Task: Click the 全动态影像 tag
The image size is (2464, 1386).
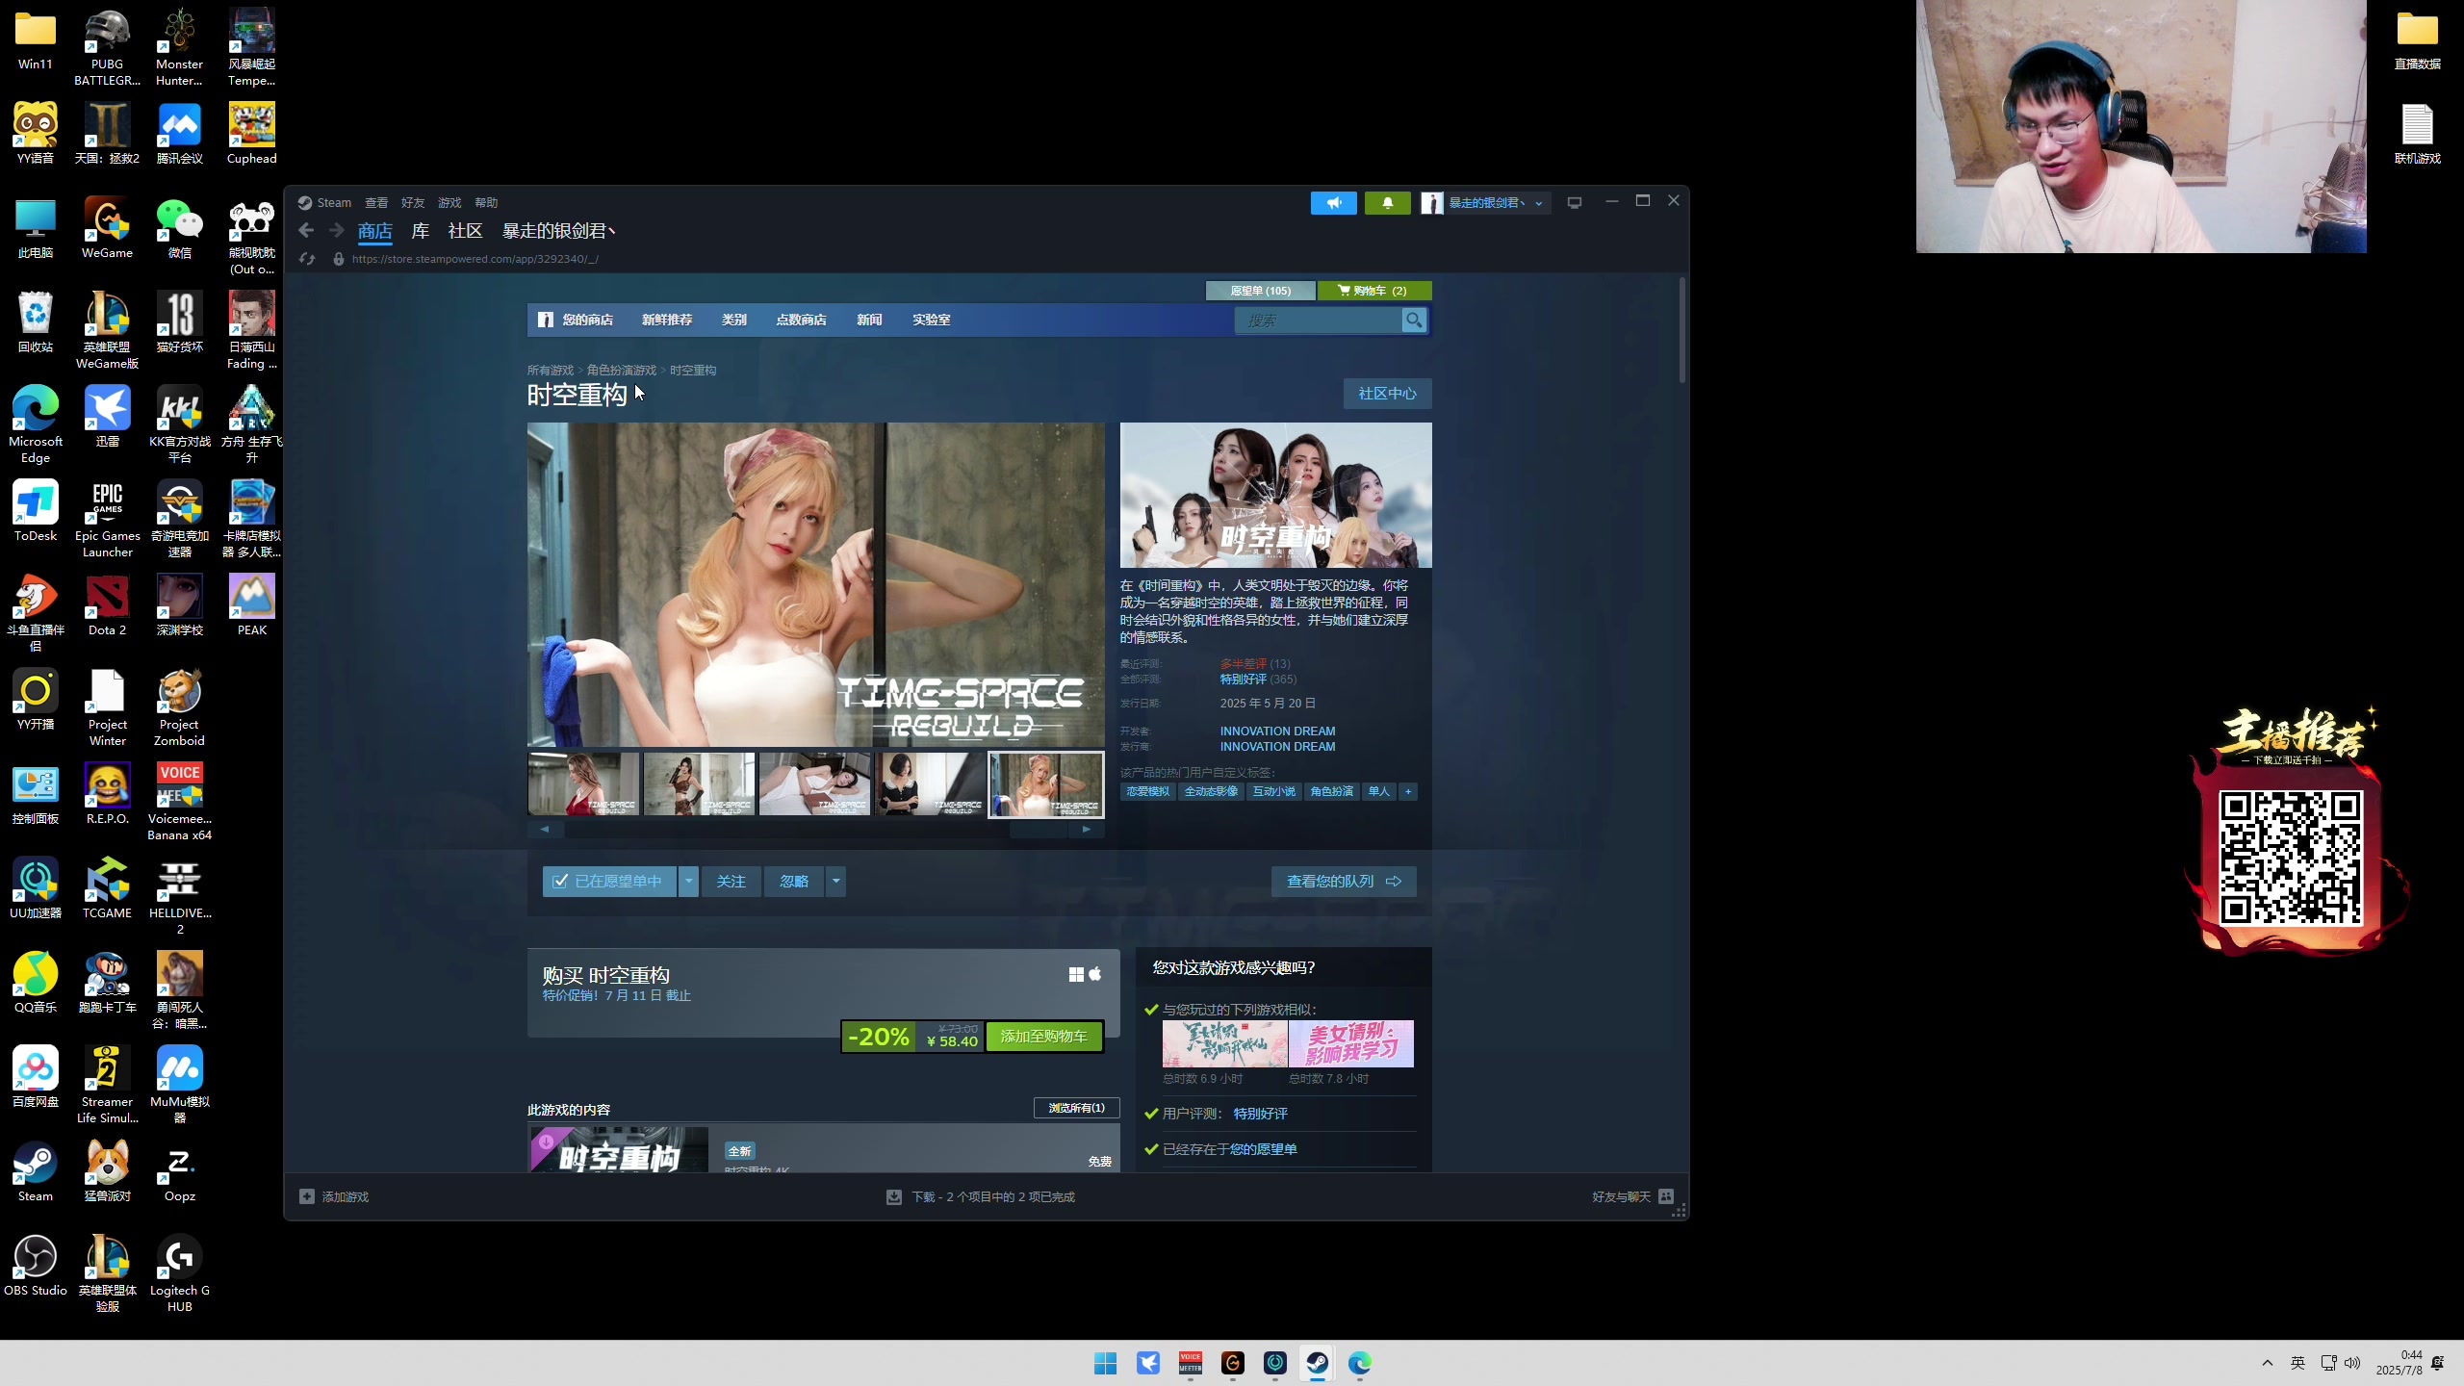Action: [x=1211, y=791]
